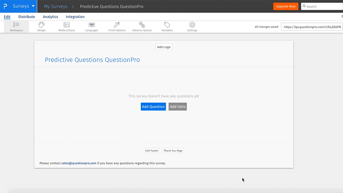The height and width of the screenshot is (193, 343).
Task: Open the Integration tab
Action: tap(75, 17)
